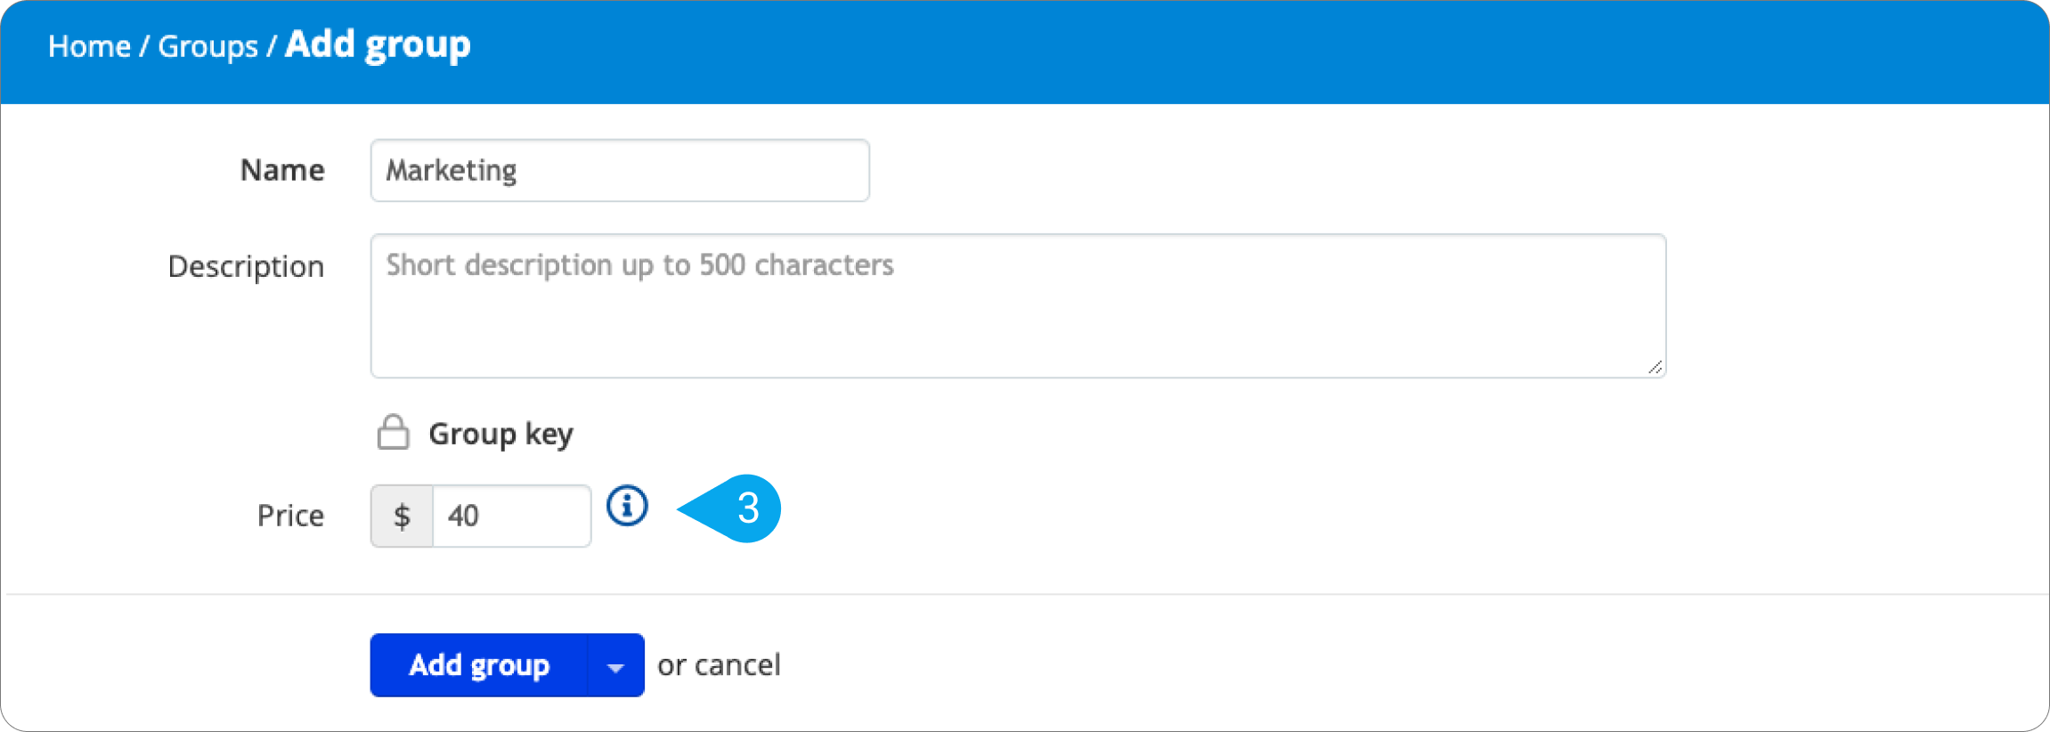The width and height of the screenshot is (2050, 732).
Task: Open the Add group dropdown arrow
Action: pyautogui.click(x=615, y=665)
